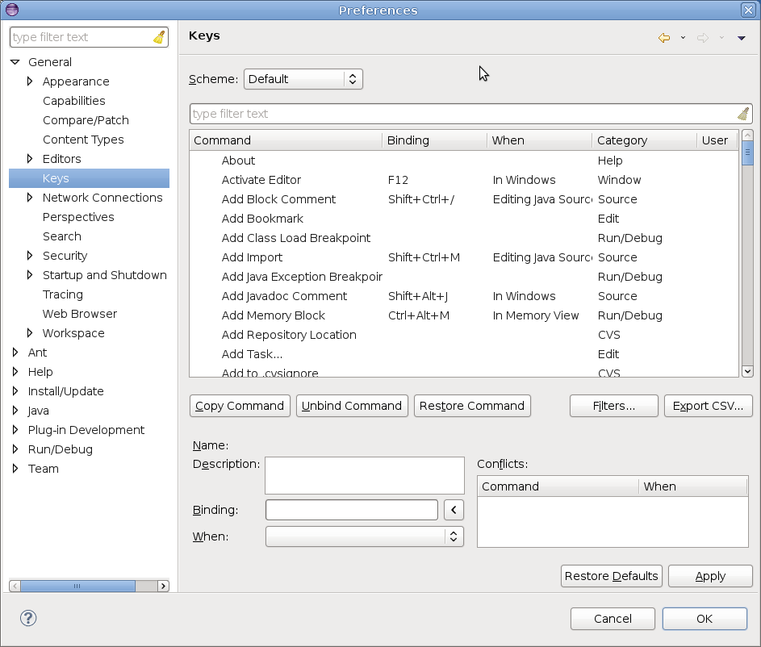Click Restore Defaults button
Viewport: 761px width, 647px height.
pyautogui.click(x=611, y=576)
